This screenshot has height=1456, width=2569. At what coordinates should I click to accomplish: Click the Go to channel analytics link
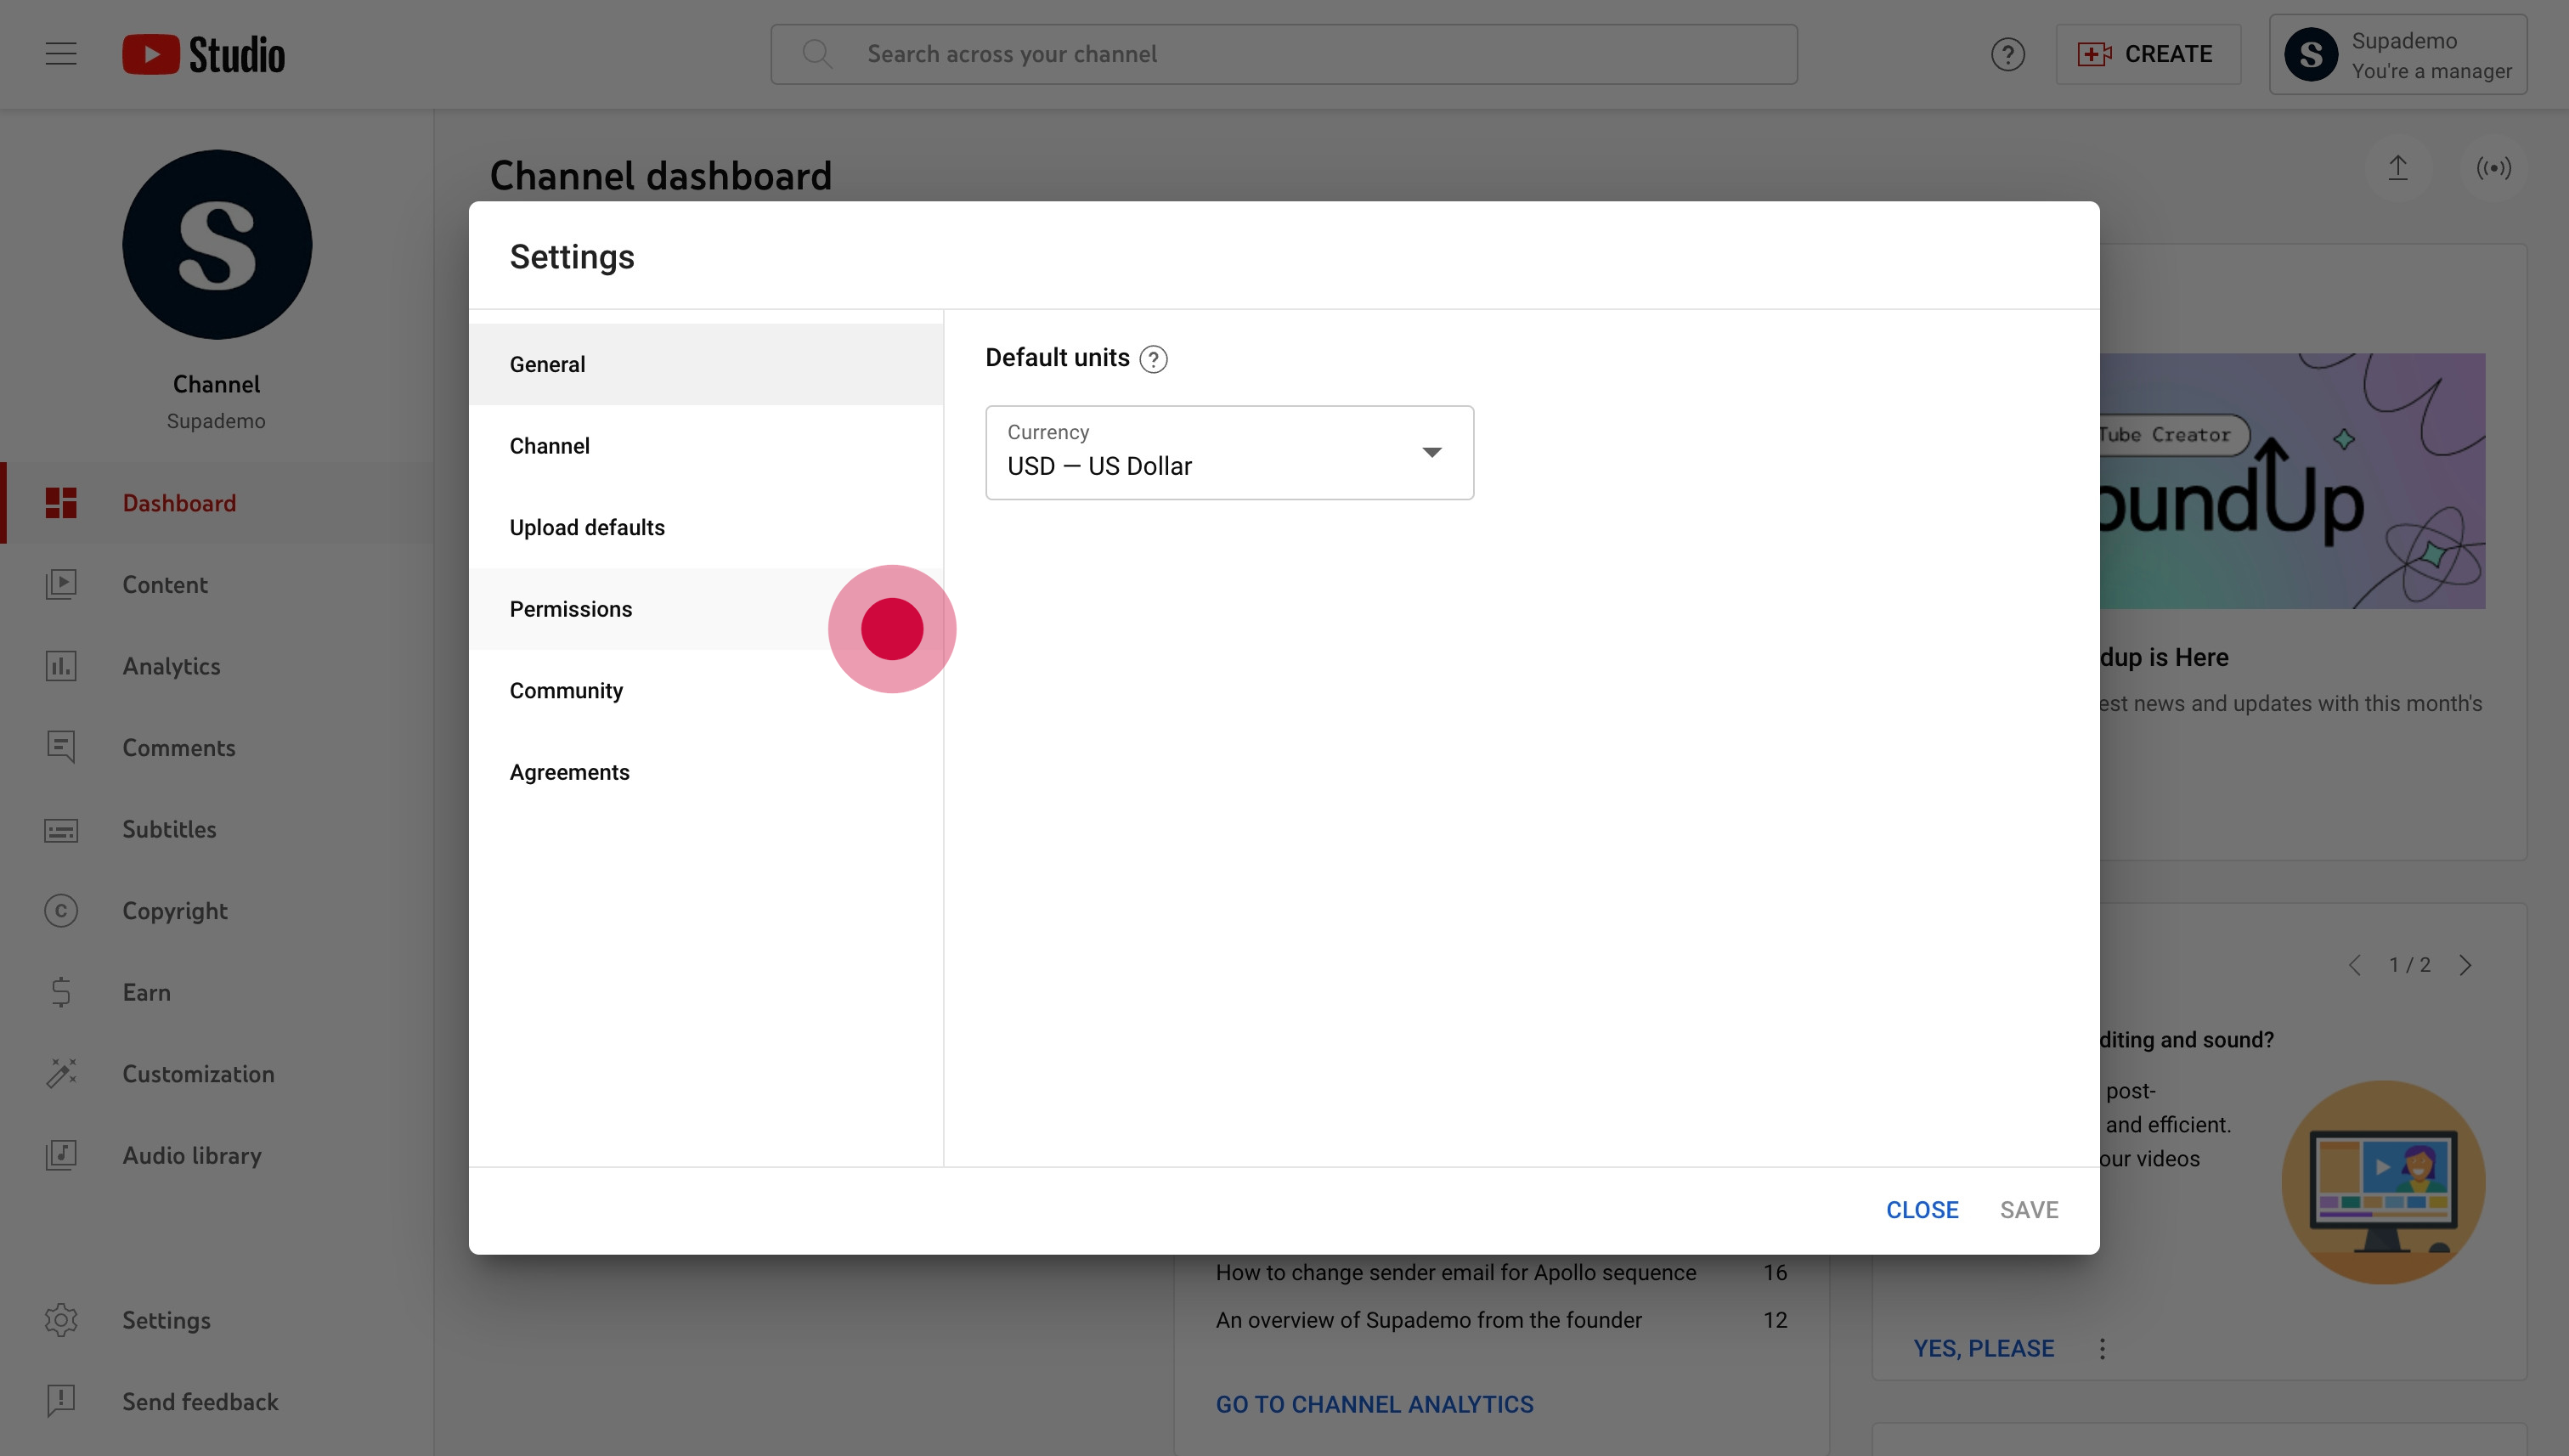(x=1374, y=1404)
